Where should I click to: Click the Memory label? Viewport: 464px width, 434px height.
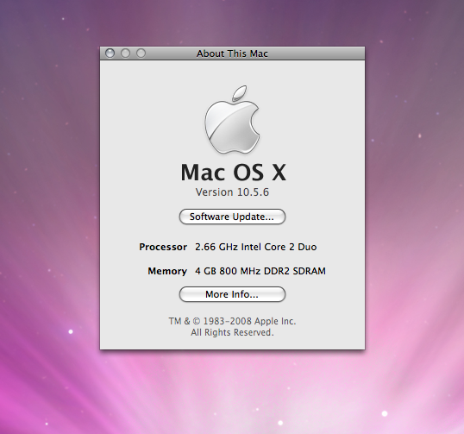coord(167,271)
